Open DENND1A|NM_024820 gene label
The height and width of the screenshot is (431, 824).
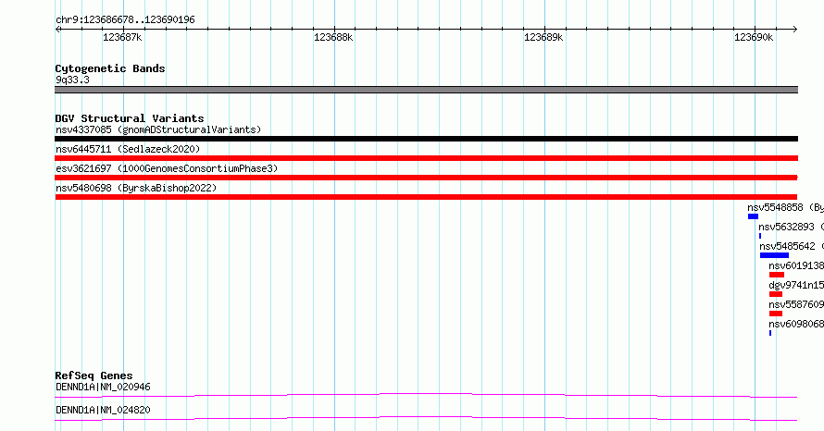pos(103,410)
